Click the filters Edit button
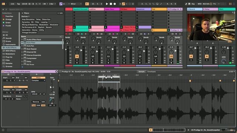 click(60, 13)
